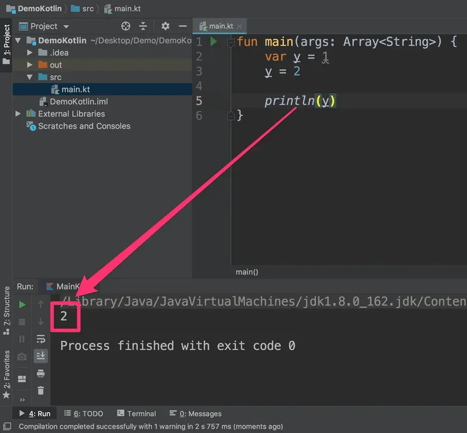Open the 6: TODO tool tab
Screen dimensions: 467x433
pyautogui.click(x=84, y=413)
